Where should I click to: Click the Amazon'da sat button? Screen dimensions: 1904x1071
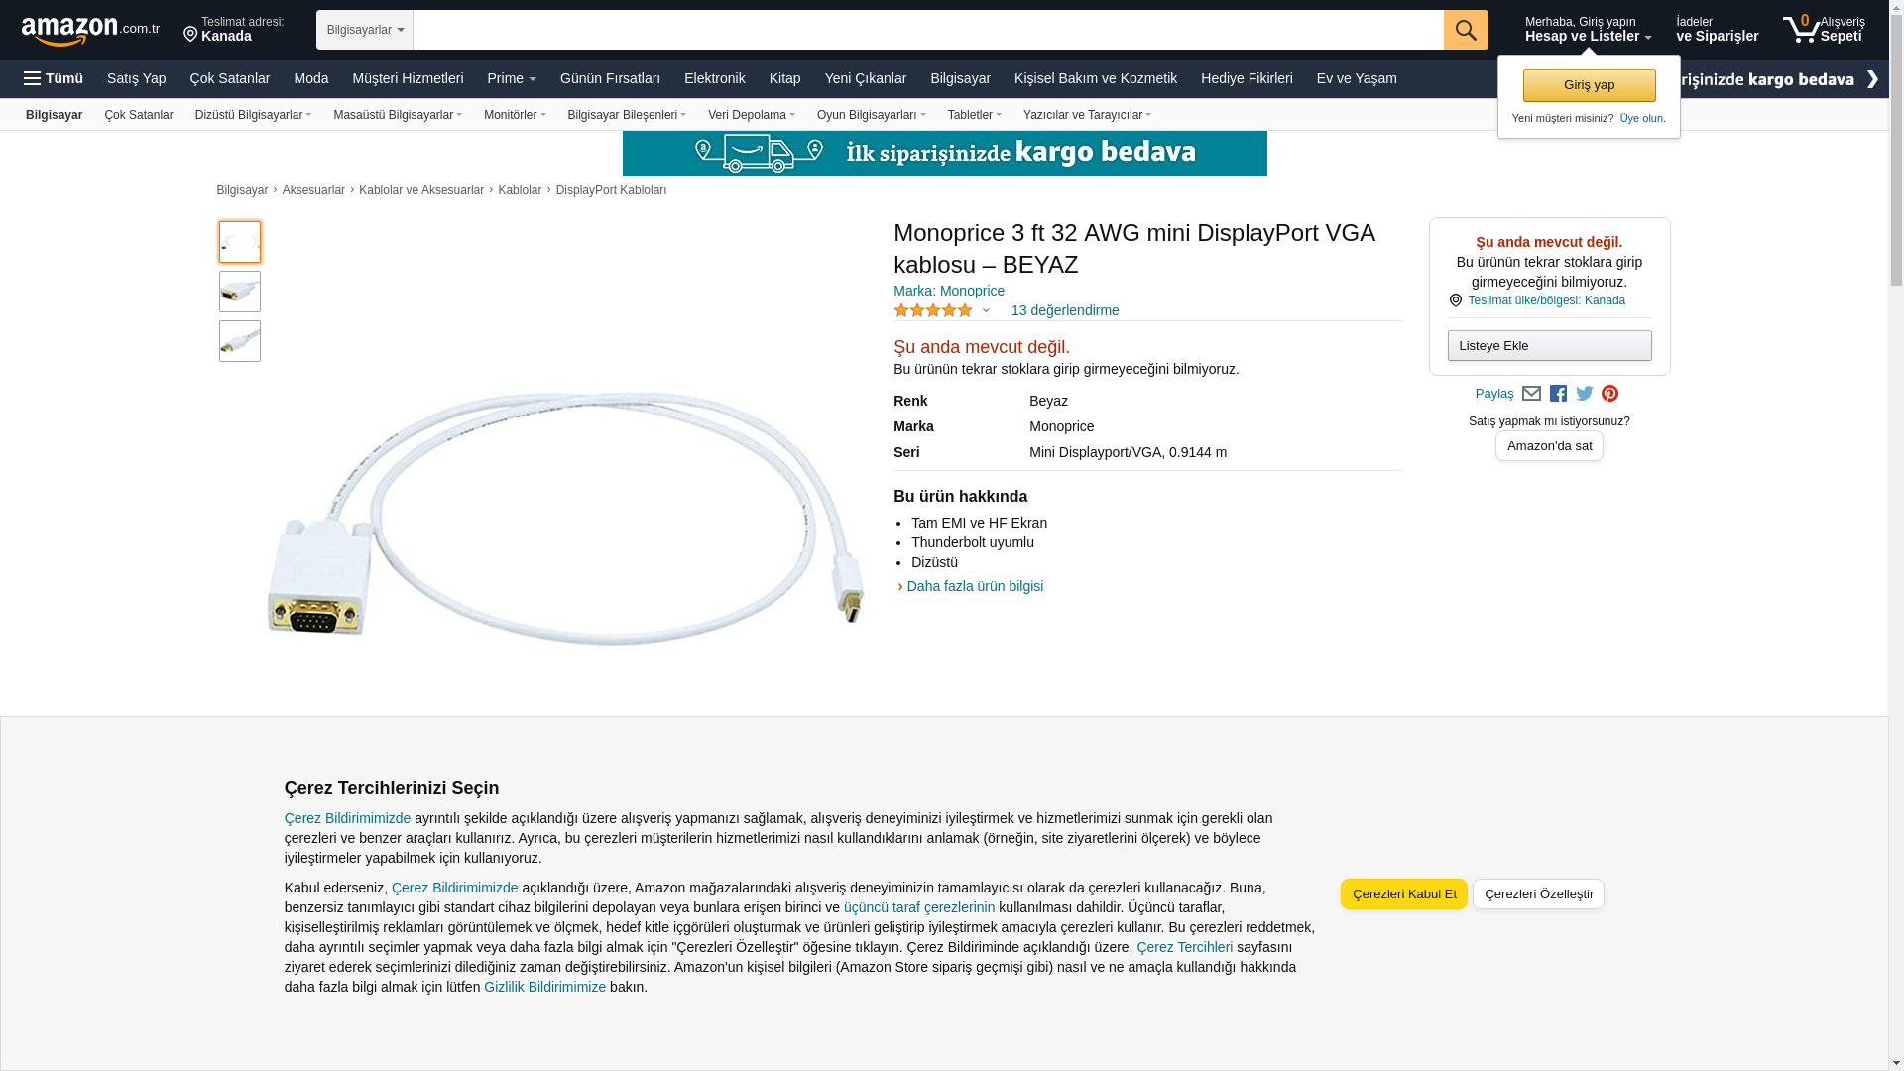(x=1548, y=446)
